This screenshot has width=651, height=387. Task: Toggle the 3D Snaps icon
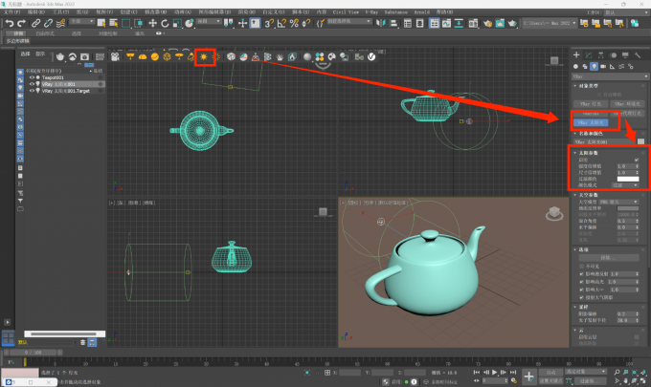tap(269, 23)
